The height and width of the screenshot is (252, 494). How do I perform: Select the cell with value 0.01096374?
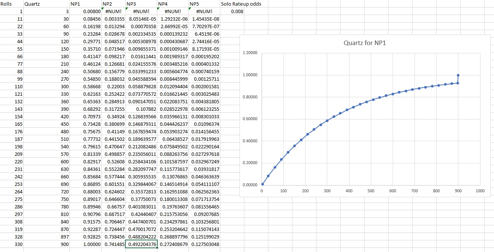click(204, 124)
